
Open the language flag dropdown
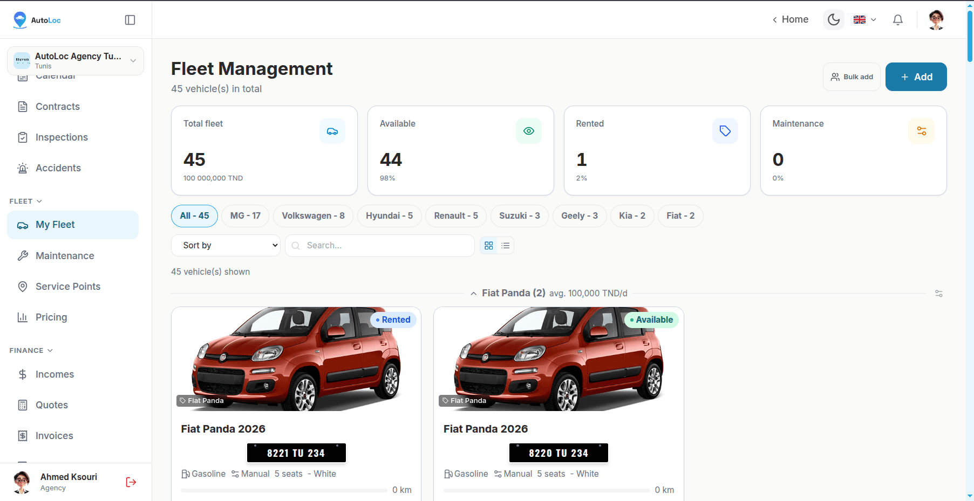coord(864,20)
